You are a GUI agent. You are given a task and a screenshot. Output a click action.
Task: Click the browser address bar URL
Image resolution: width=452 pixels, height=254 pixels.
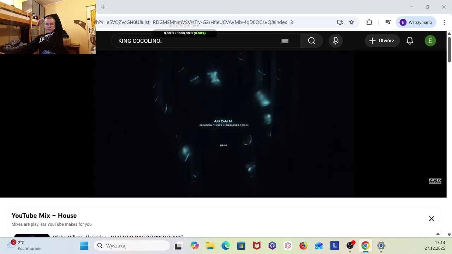pyautogui.click(x=195, y=22)
